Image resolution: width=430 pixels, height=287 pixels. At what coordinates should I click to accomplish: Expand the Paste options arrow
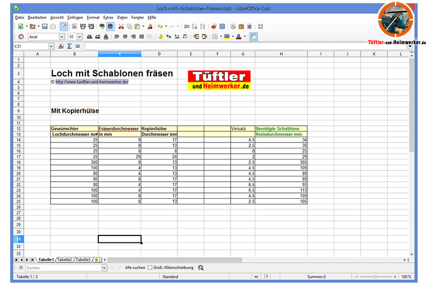click(x=143, y=26)
